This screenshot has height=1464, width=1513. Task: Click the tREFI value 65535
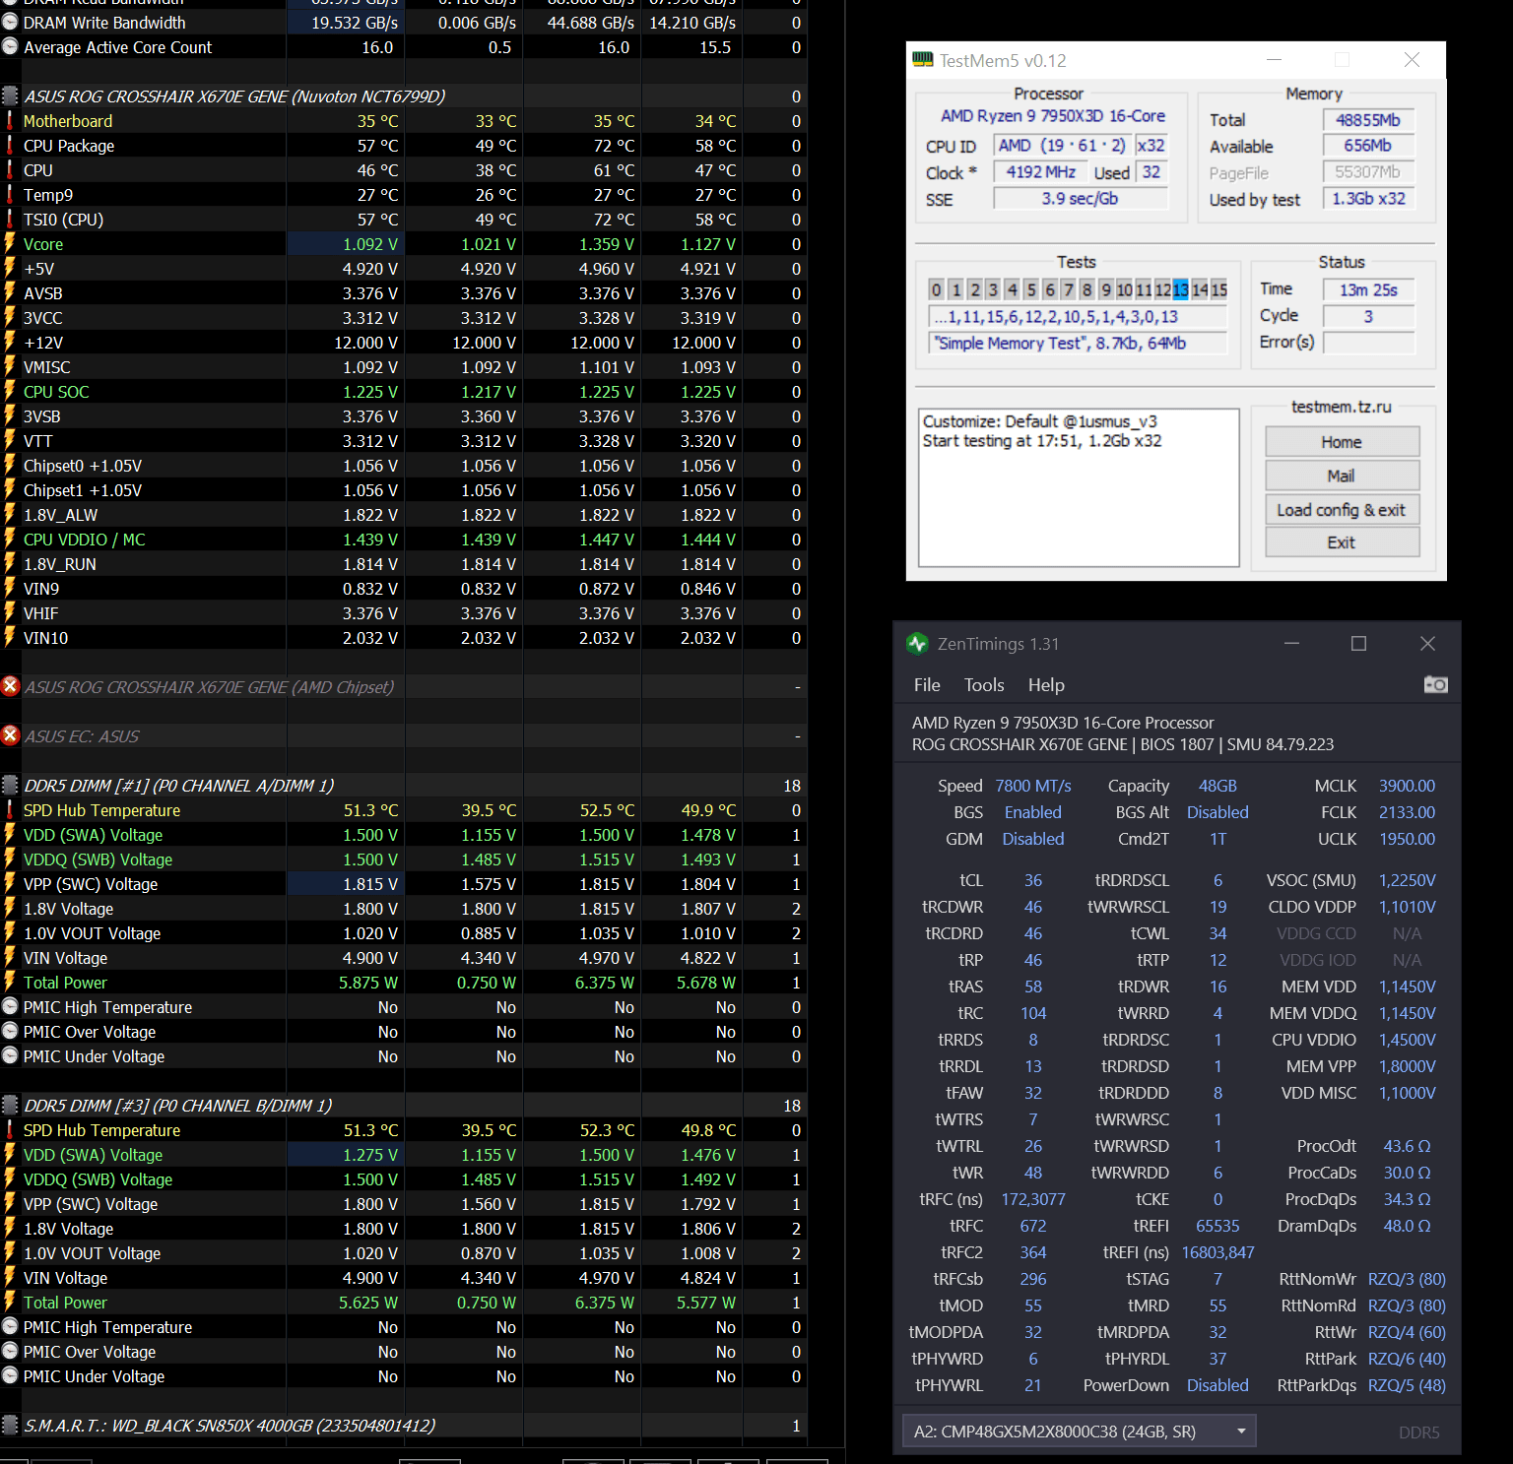(x=1217, y=1226)
